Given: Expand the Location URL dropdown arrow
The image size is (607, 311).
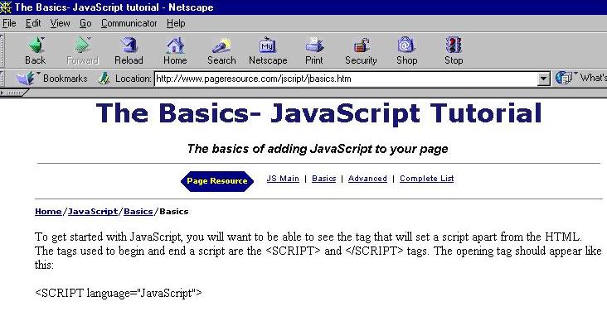Looking at the screenshot, I should point(544,79).
